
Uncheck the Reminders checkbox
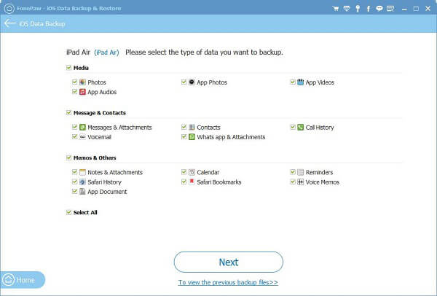[293, 172]
